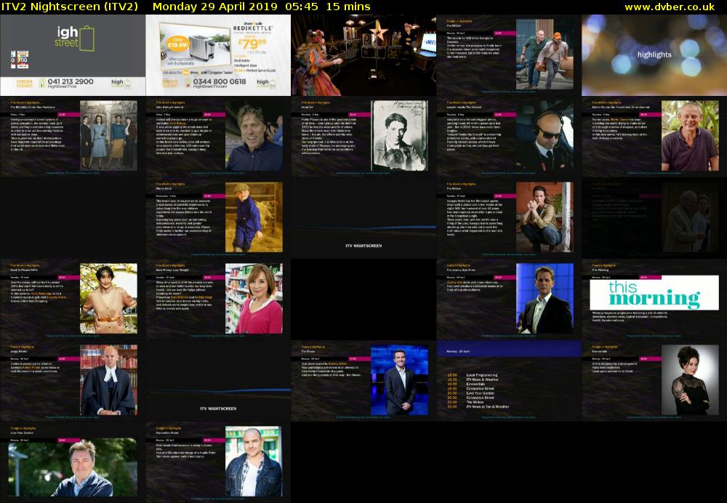The image size is (727, 503).
Task: Open the High Street TV logo thumbnail
Action: (x=73, y=55)
